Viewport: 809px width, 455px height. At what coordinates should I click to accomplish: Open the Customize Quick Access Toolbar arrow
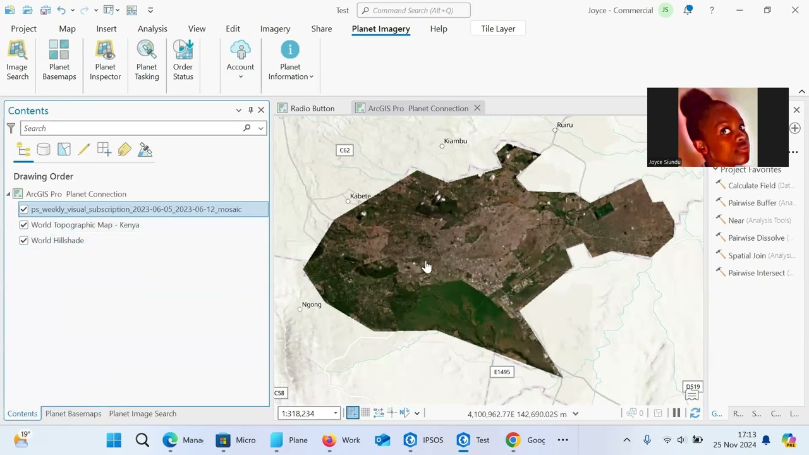(x=150, y=10)
